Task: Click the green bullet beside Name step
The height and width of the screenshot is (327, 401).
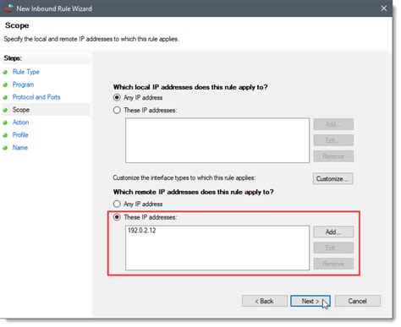Action: [x=5, y=148]
